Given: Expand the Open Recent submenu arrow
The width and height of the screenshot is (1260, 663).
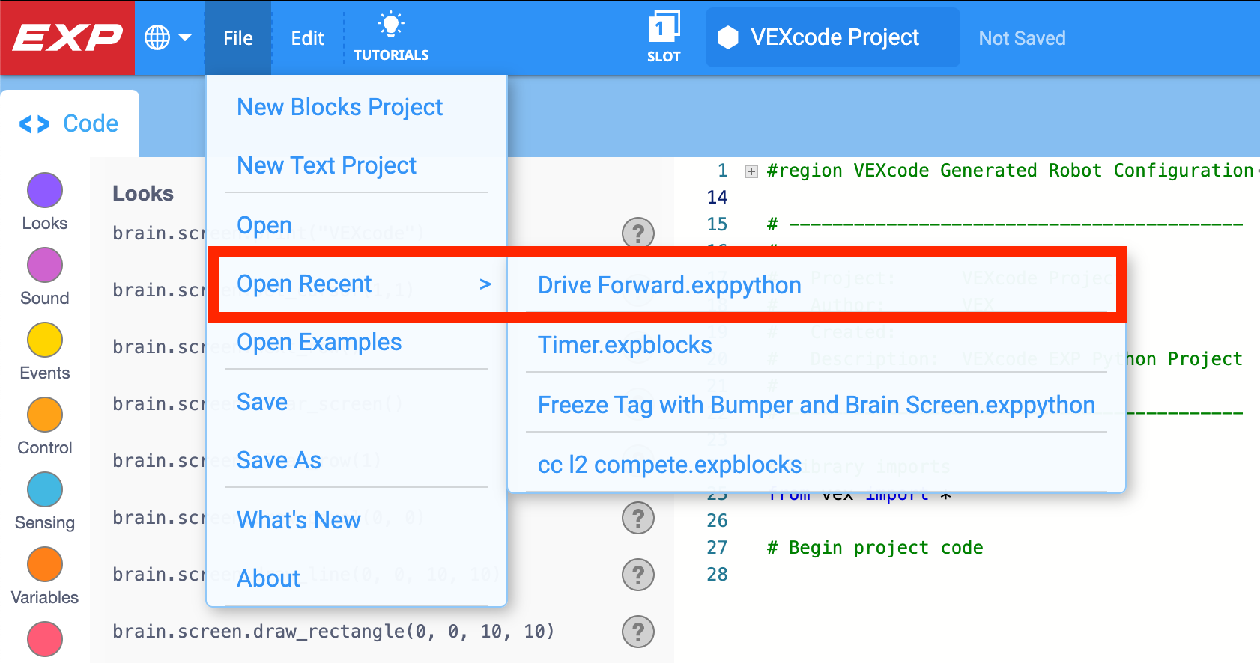Looking at the screenshot, I should 485,284.
